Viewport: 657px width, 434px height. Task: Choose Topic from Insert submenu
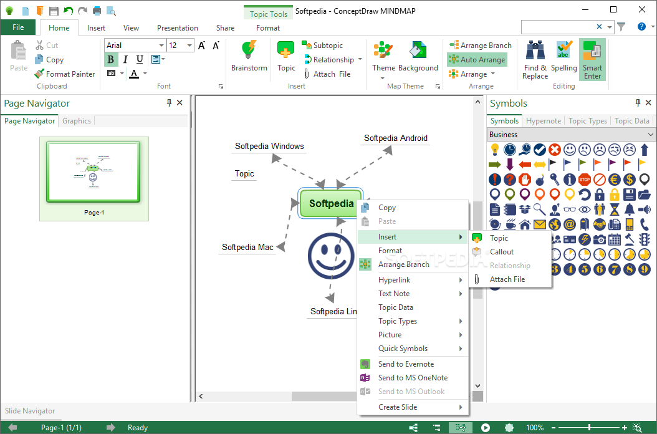click(x=511, y=238)
